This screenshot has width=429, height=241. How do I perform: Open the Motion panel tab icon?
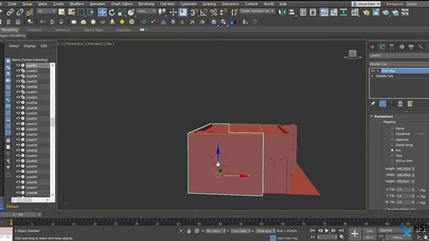pyautogui.click(x=402, y=47)
